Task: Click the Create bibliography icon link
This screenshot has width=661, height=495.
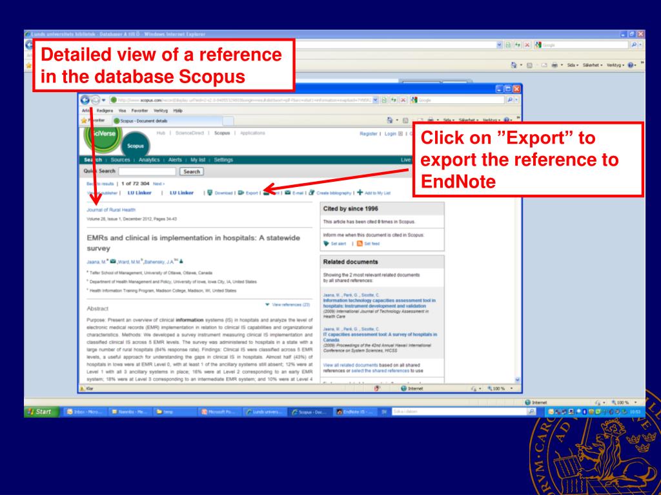Action: (x=312, y=193)
